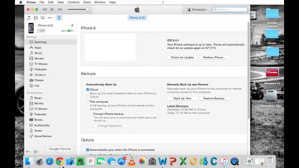This screenshot has height=168, width=299.
Task: Select Photos in sidebar
Action: [x=39, y=80]
